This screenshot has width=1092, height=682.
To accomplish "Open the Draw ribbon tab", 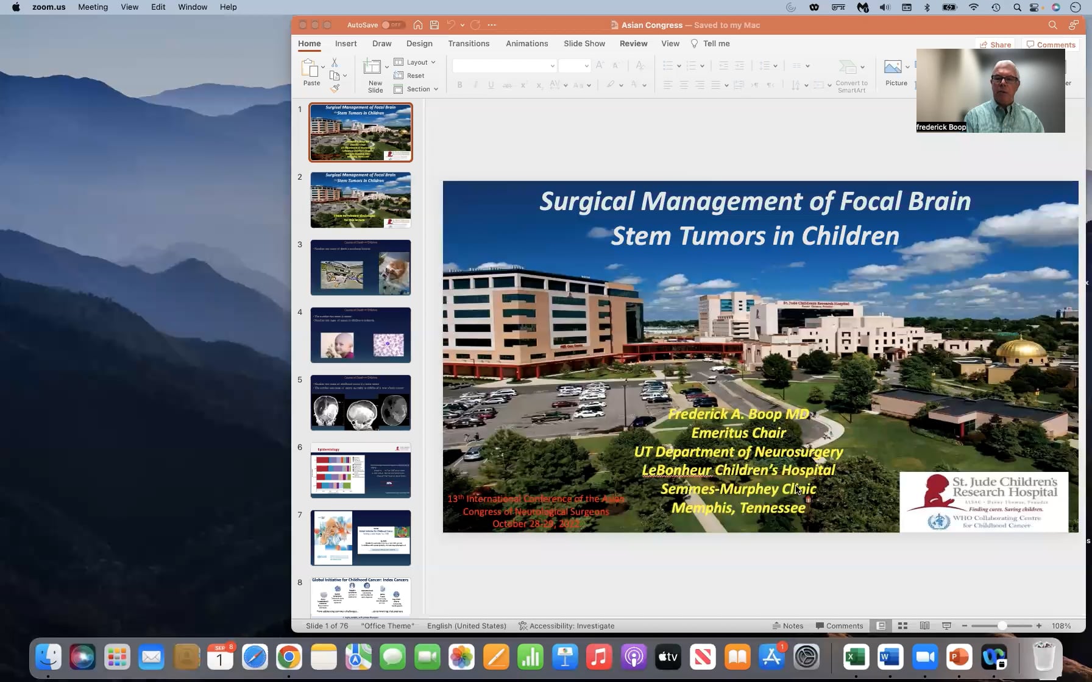I will point(381,43).
